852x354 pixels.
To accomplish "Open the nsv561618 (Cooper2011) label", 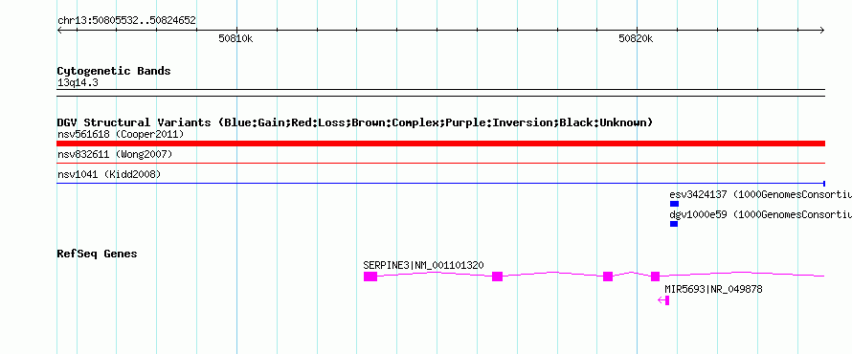I will pos(121,134).
